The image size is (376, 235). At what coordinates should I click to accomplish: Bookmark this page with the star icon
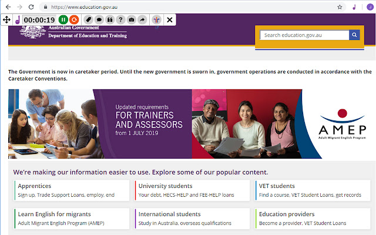[x=340, y=7]
